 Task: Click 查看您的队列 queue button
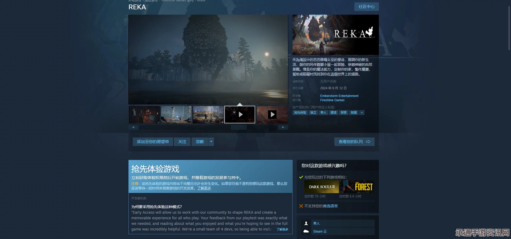pyautogui.click(x=354, y=142)
